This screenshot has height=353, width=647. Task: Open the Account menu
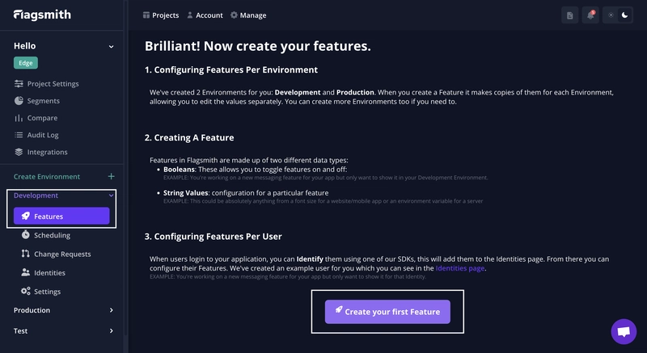click(205, 15)
